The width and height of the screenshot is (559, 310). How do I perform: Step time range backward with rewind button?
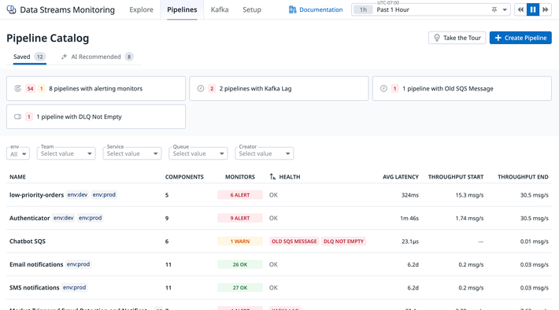(x=520, y=9)
